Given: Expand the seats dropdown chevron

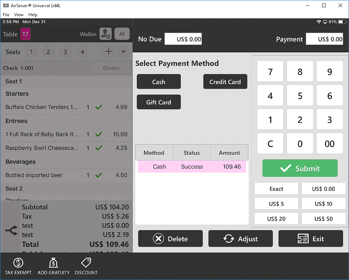Looking at the screenshot, I should [x=123, y=51].
